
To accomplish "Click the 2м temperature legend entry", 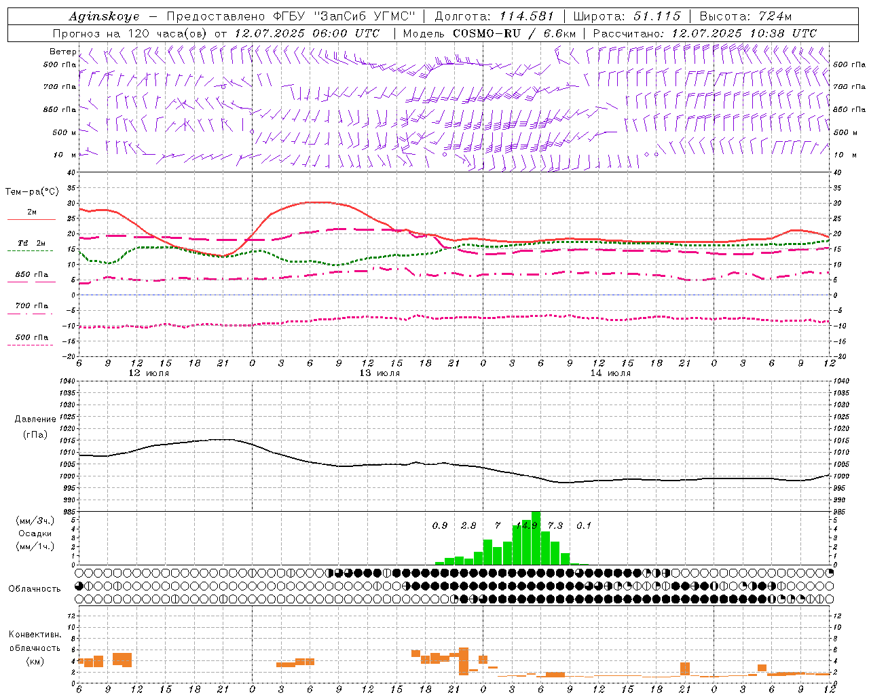I will (x=31, y=212).
